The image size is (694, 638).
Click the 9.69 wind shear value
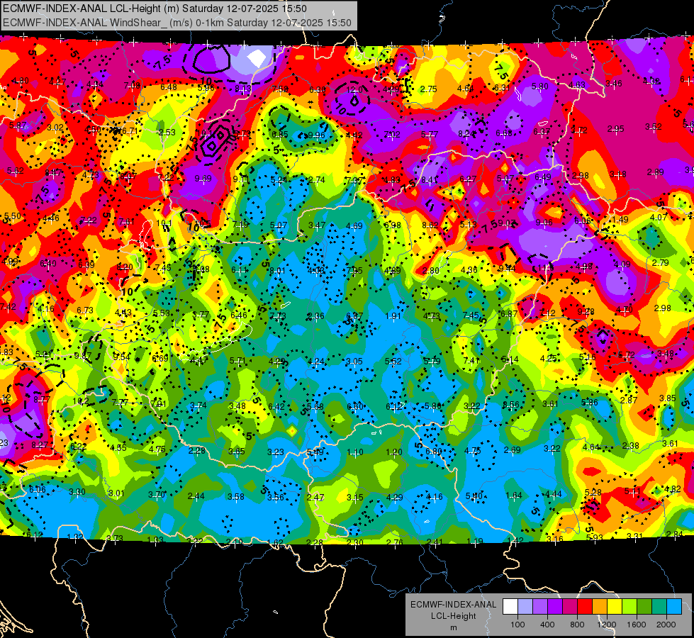[x=203, y=179]
